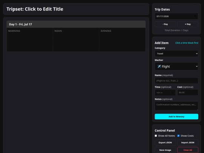Image resolution: width=204 pixels, height=153 pixels.
Task: Open the Marker dropdown showing Flight
Action: click(176, 66)
